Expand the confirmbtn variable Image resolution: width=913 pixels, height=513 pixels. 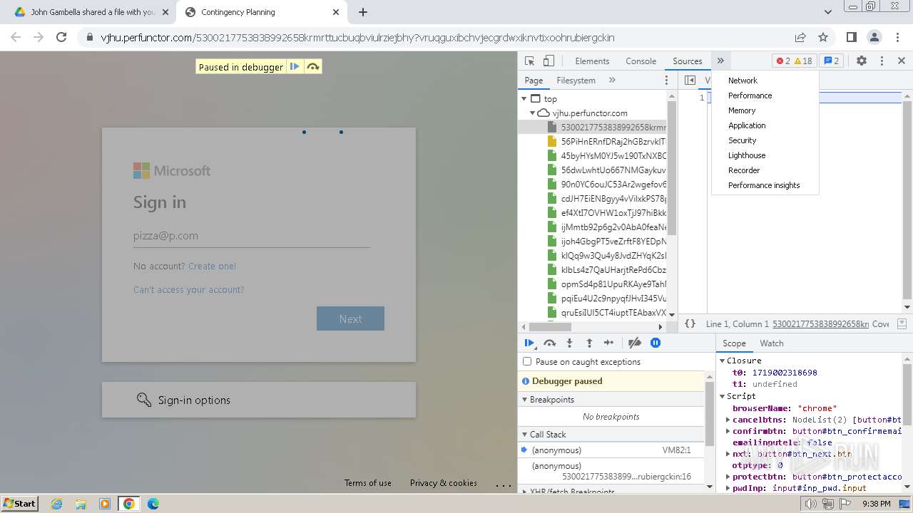pyautogui.click(x=728, y=431)
